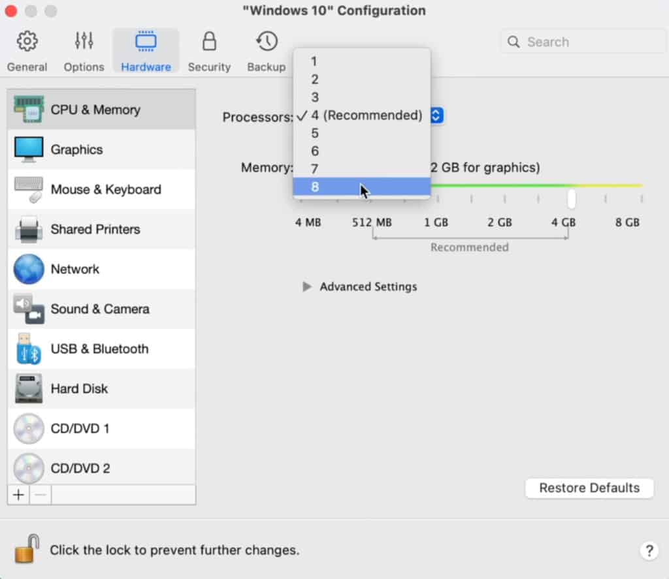Open the General settings gear icon
The width and height of the screenshot is (669, 579).
click(x=27, y=41)
